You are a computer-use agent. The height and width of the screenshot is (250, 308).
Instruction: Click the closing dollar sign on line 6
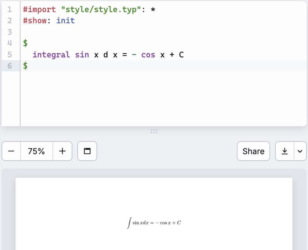click(25, 66)
